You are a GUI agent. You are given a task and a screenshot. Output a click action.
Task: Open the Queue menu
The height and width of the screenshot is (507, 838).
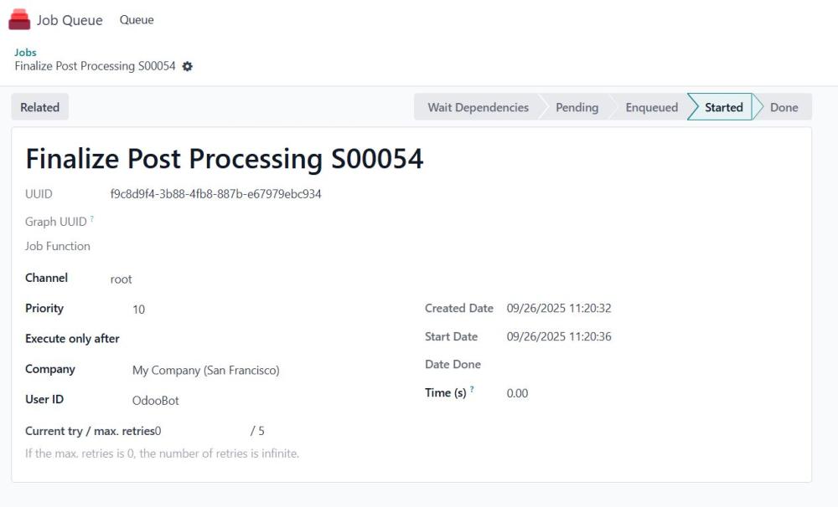[137, 20]
